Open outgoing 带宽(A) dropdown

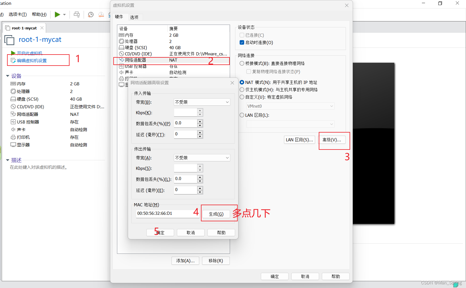coord(202,158)
